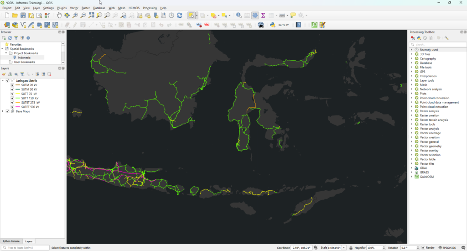Screen dimensions: 467x251
Task: Switch to the Python Console tab
Action: pos(11,241)
